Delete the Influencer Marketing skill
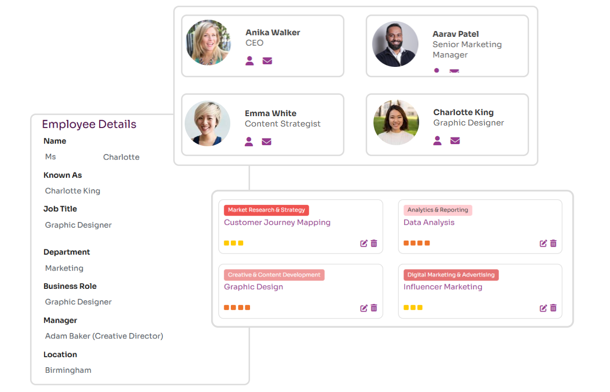This screenshot has width=610, height=392. click(553, 308)
